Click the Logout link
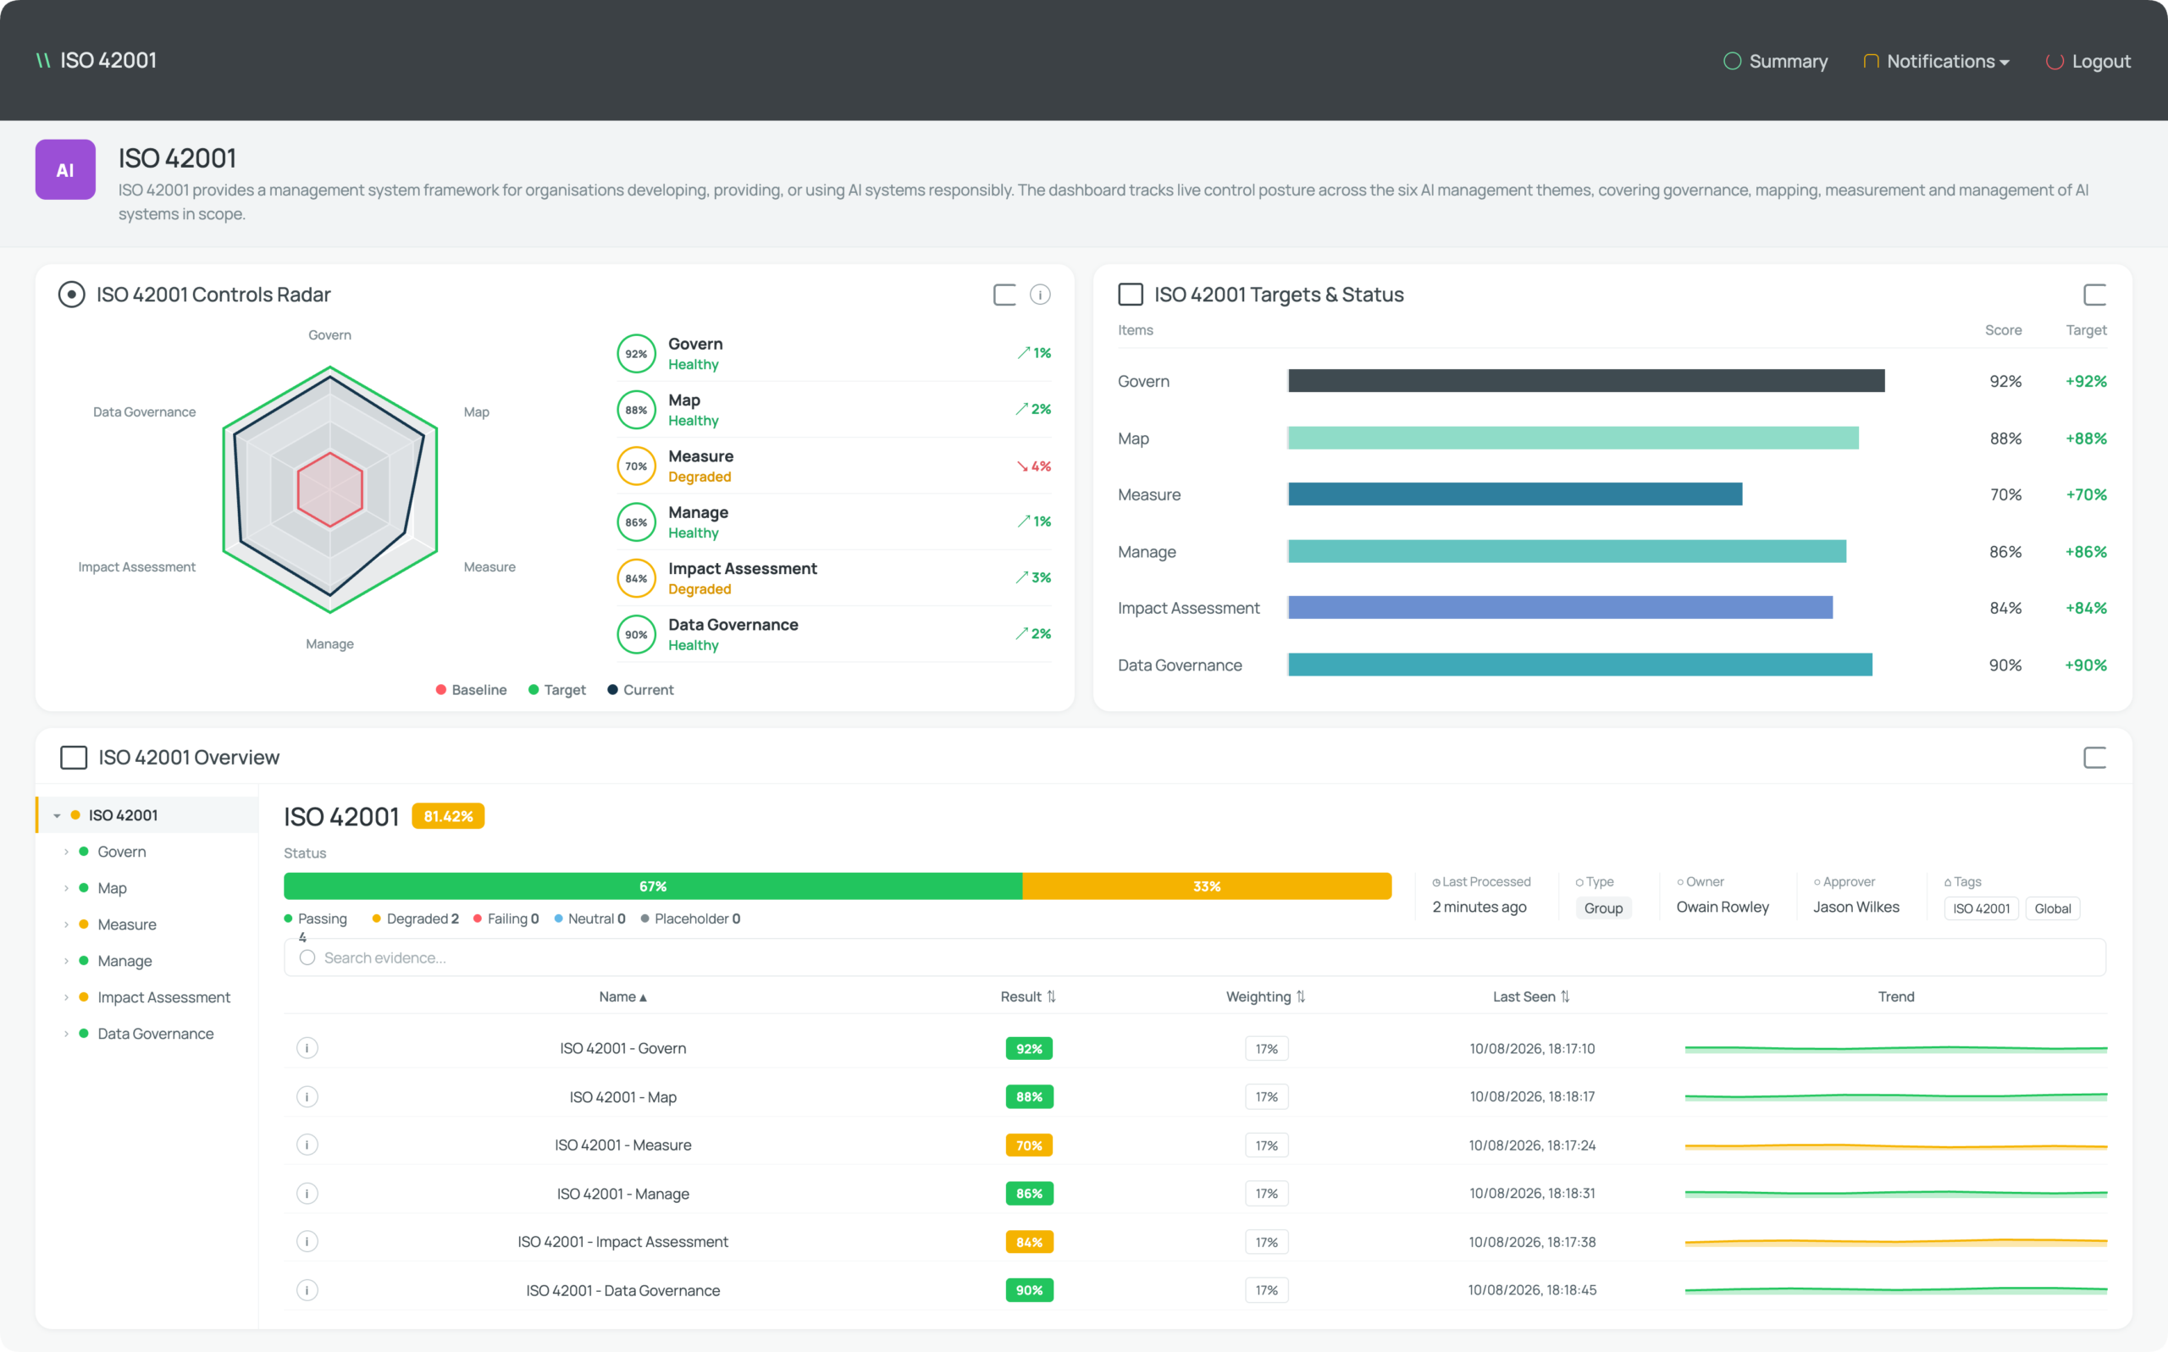Viewport: 2168px width, 1352px height. coord(2088,61)
